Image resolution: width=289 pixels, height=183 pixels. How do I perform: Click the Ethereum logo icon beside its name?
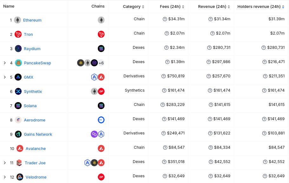17,20
